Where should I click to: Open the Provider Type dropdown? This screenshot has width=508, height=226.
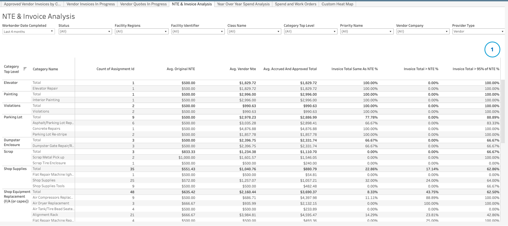point(478,31)
